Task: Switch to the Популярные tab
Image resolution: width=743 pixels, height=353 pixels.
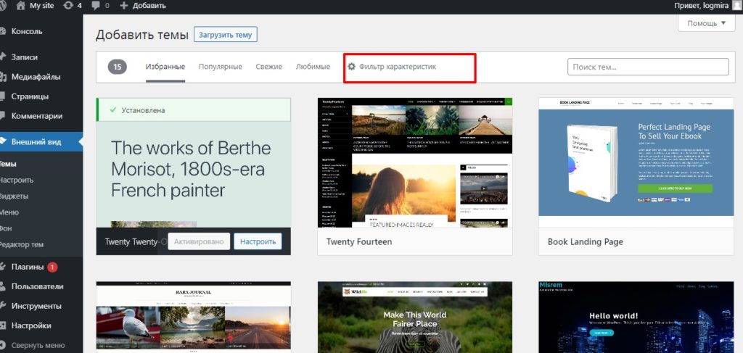Action: [220, 67]
